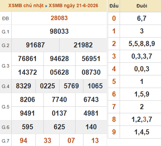Select G.4 number 8329

(x=24, y=86)
